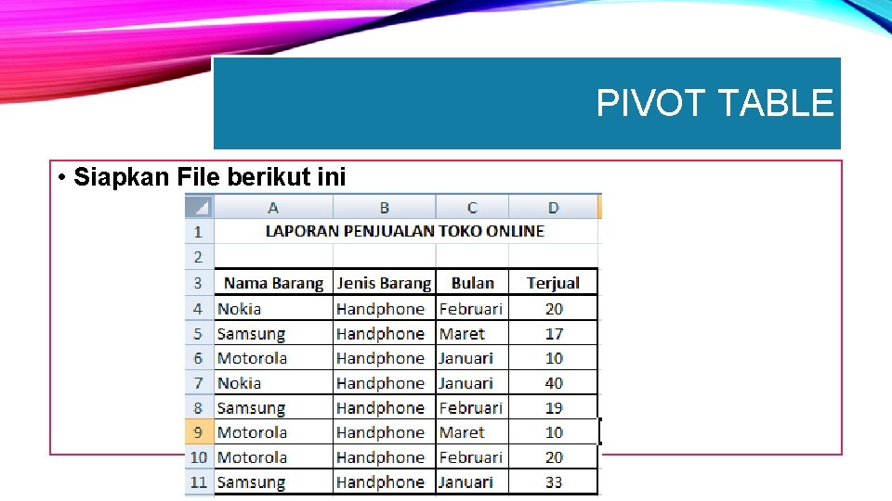The width and height of the screenshot is (892, 501).
Task: Click Terjual value 10 in row 9
Action: point(553,431)
